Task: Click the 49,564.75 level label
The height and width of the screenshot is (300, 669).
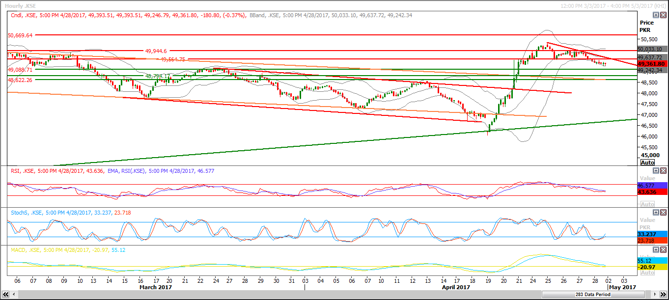Action: (x=173, y=59)
